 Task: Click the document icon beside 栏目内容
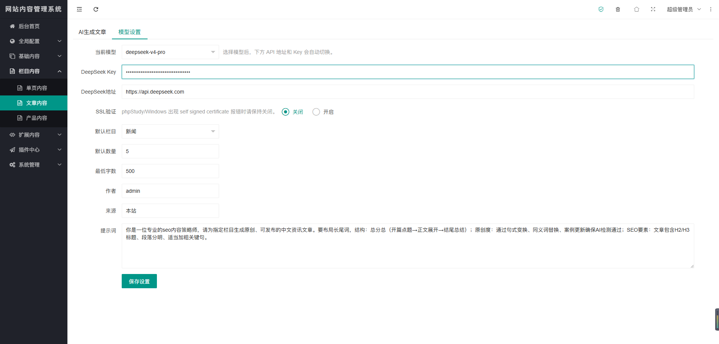pos(12,71)
